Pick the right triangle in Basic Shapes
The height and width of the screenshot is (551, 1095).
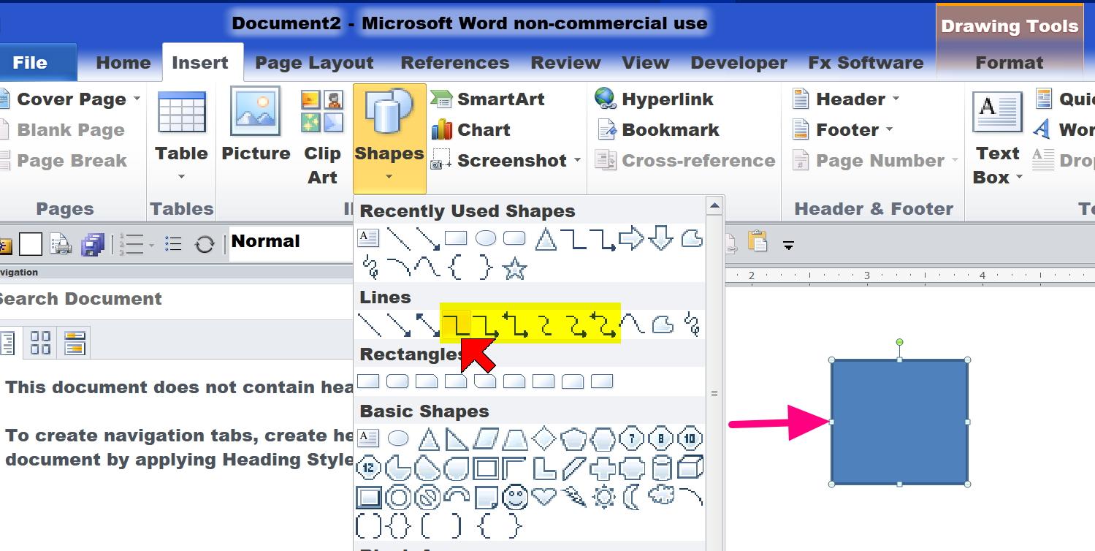coord(457,438)
